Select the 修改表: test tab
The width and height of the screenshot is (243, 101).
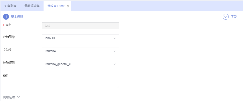[x=56, y=6]
